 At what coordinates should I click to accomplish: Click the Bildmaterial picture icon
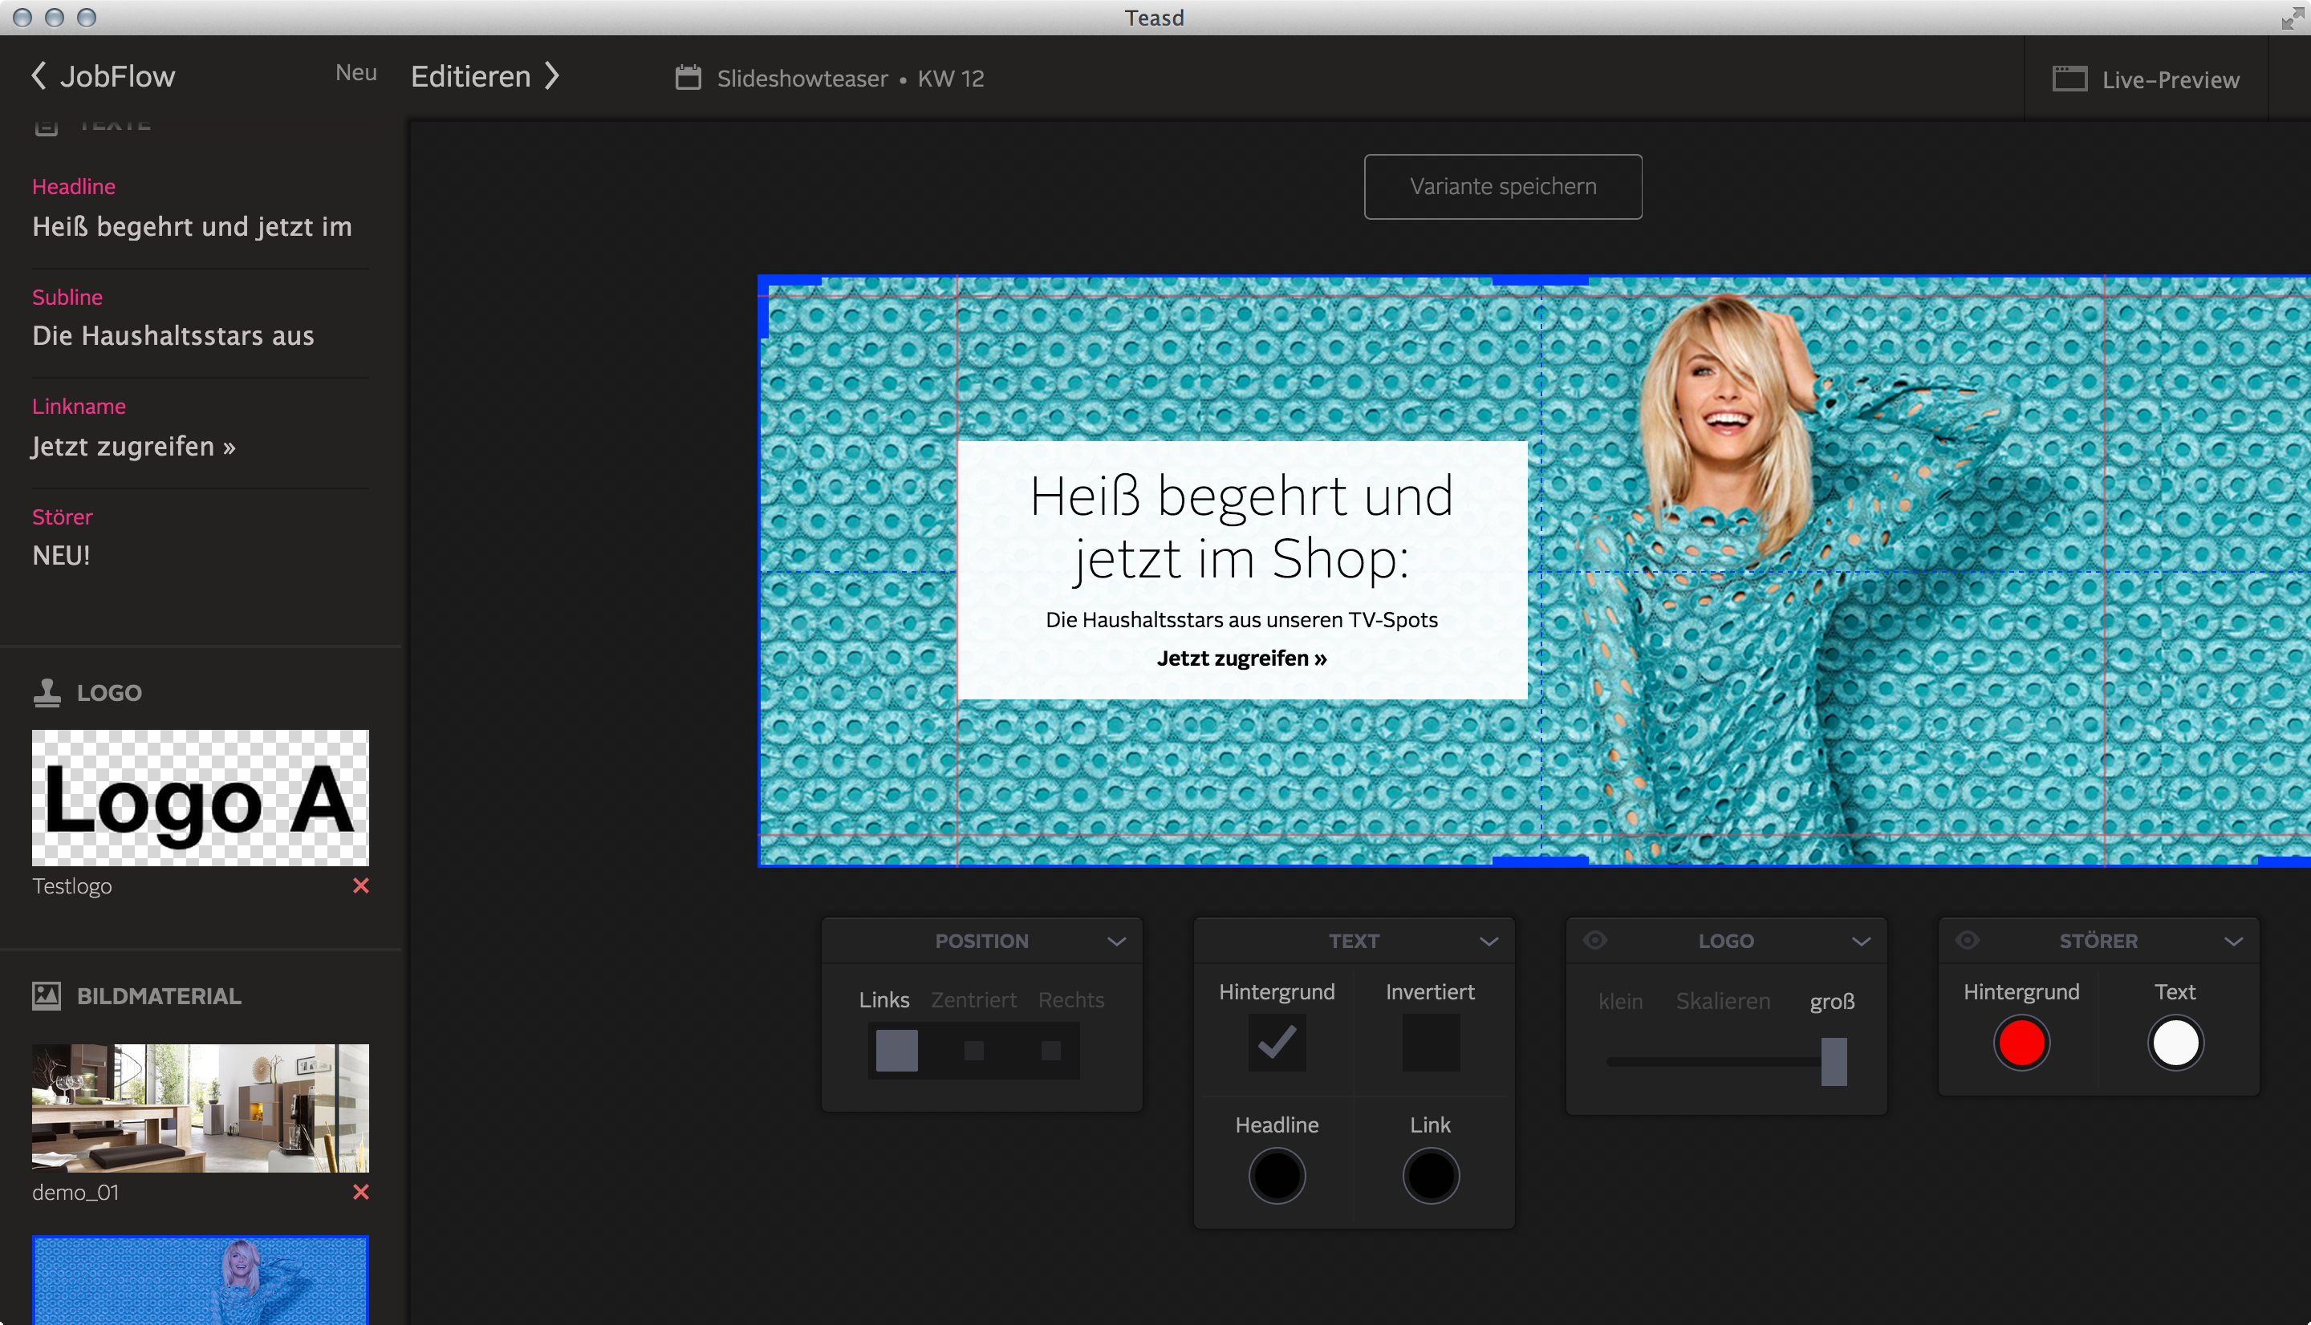click(x=47, y=995)
